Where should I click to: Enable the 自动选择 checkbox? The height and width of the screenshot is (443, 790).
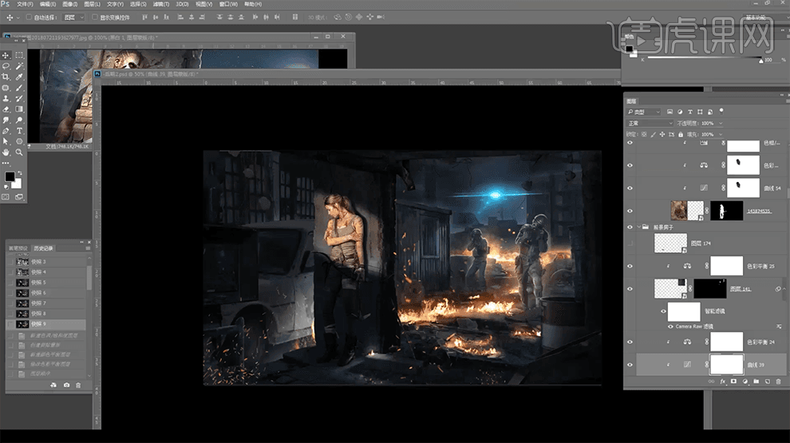coord(30,17)
